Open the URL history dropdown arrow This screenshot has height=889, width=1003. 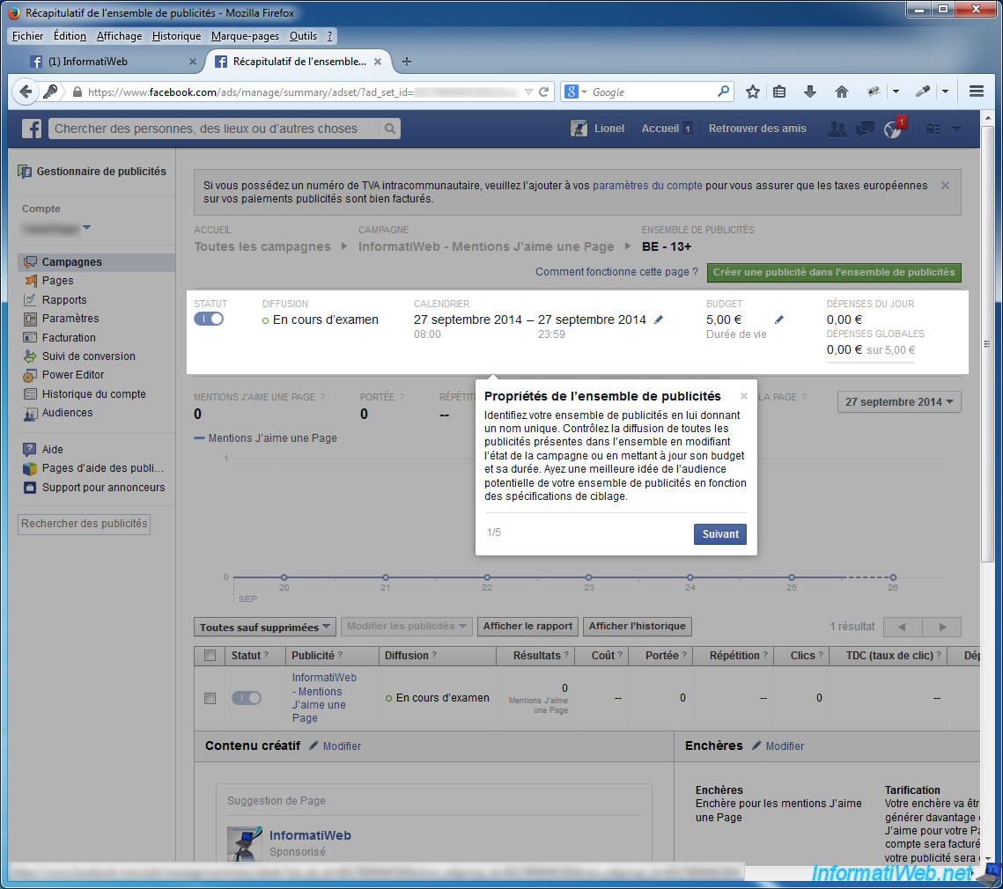point(528,92)
